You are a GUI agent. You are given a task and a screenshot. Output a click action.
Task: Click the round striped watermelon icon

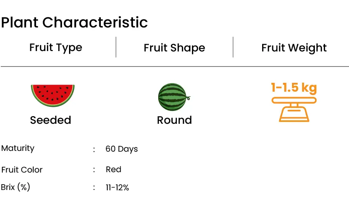(174, 97)
